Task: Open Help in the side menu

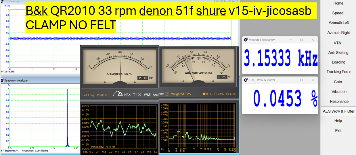Action: click(338, 121)
